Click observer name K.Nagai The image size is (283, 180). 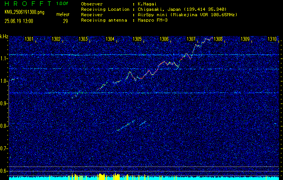click(146, 4)
